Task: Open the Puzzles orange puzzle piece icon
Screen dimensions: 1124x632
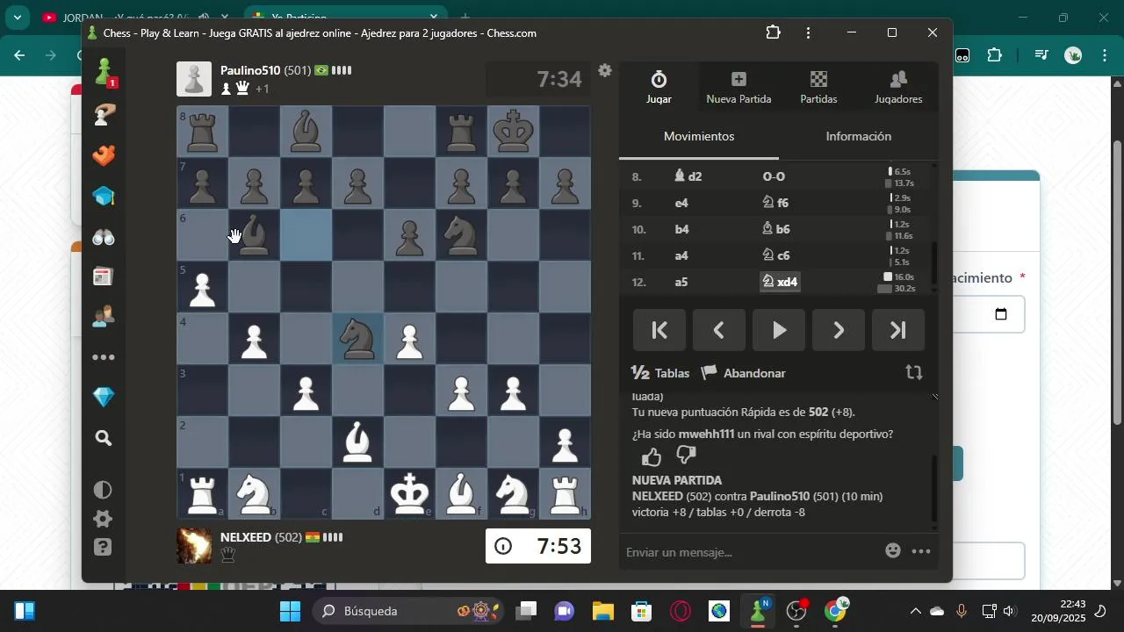Action: point(104,155)
